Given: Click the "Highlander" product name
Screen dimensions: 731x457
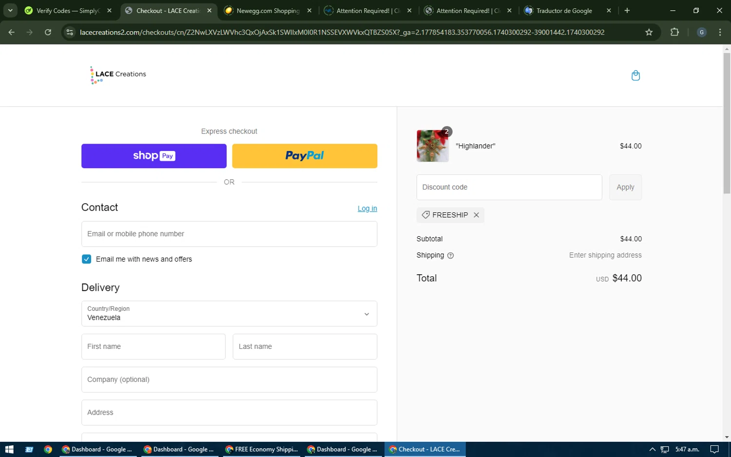Looking at the screenshot, I should point(475,146).
